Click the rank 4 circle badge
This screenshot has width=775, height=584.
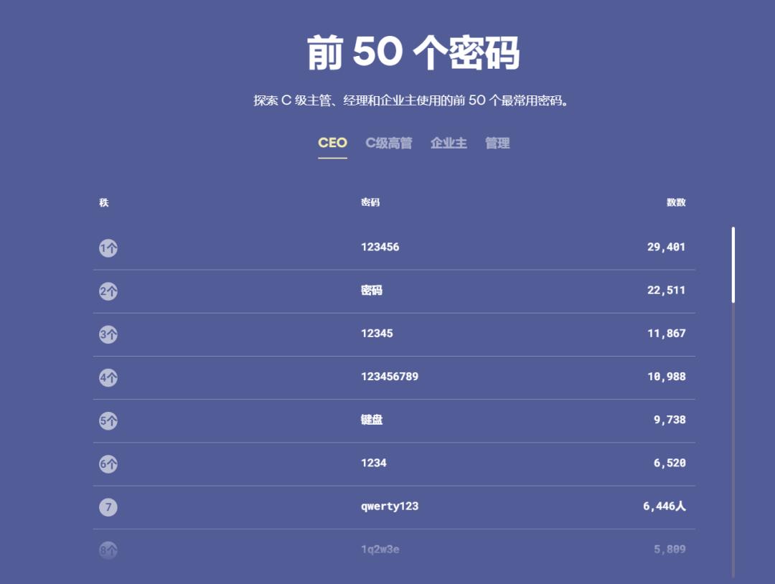tap(108, 377)
